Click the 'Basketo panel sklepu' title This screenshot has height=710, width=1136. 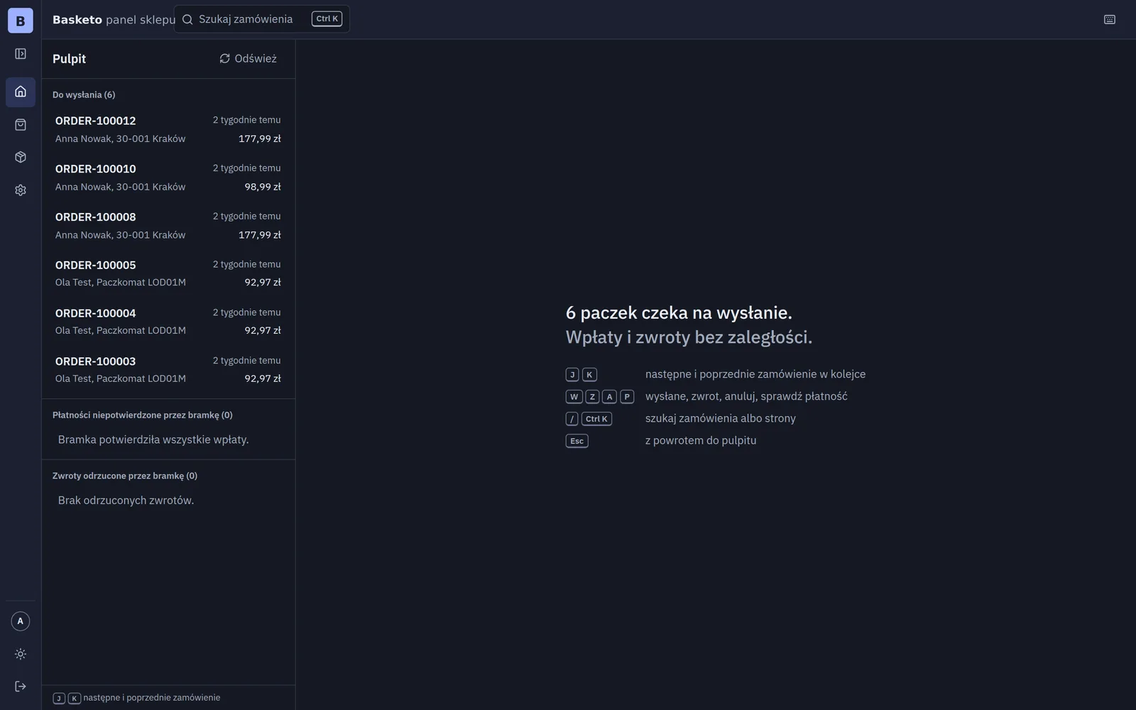point(114,20)
